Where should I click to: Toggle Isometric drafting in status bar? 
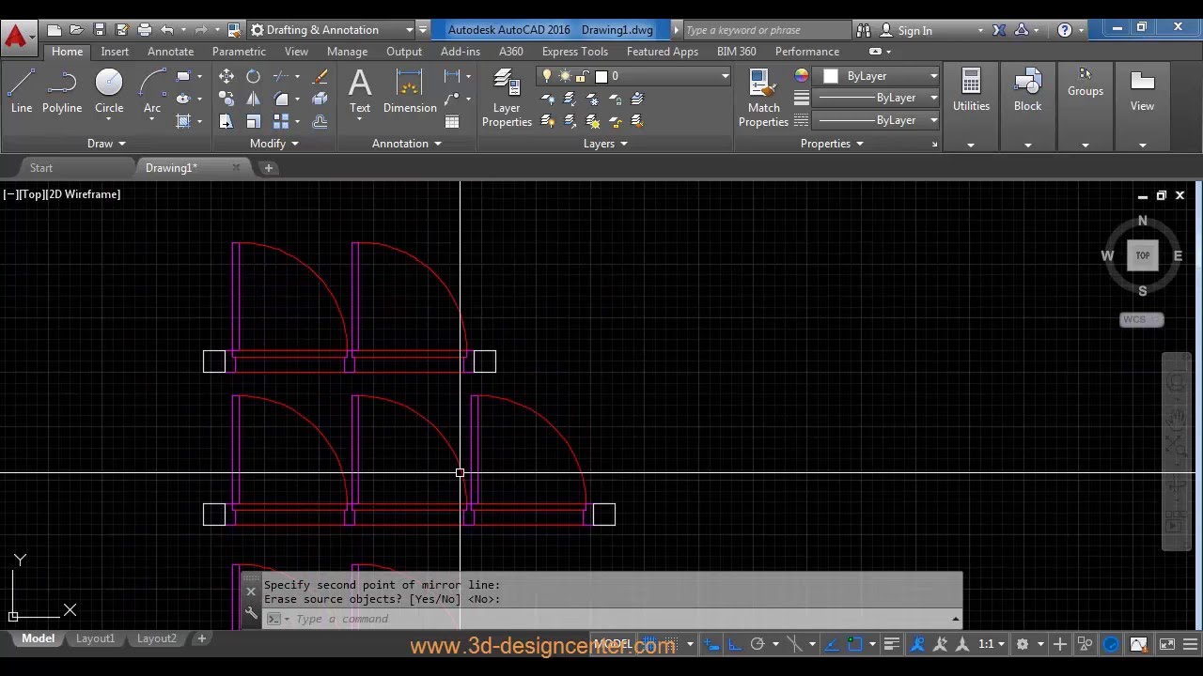point(794,644)
